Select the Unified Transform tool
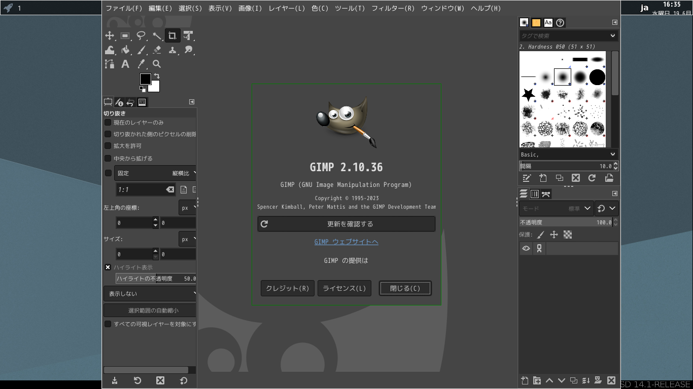693x389 pixels. tap(188, 35)
